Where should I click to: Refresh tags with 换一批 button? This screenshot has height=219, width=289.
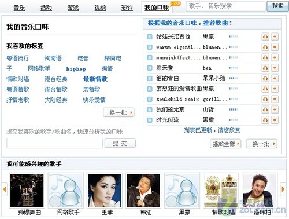click(118, 112)
